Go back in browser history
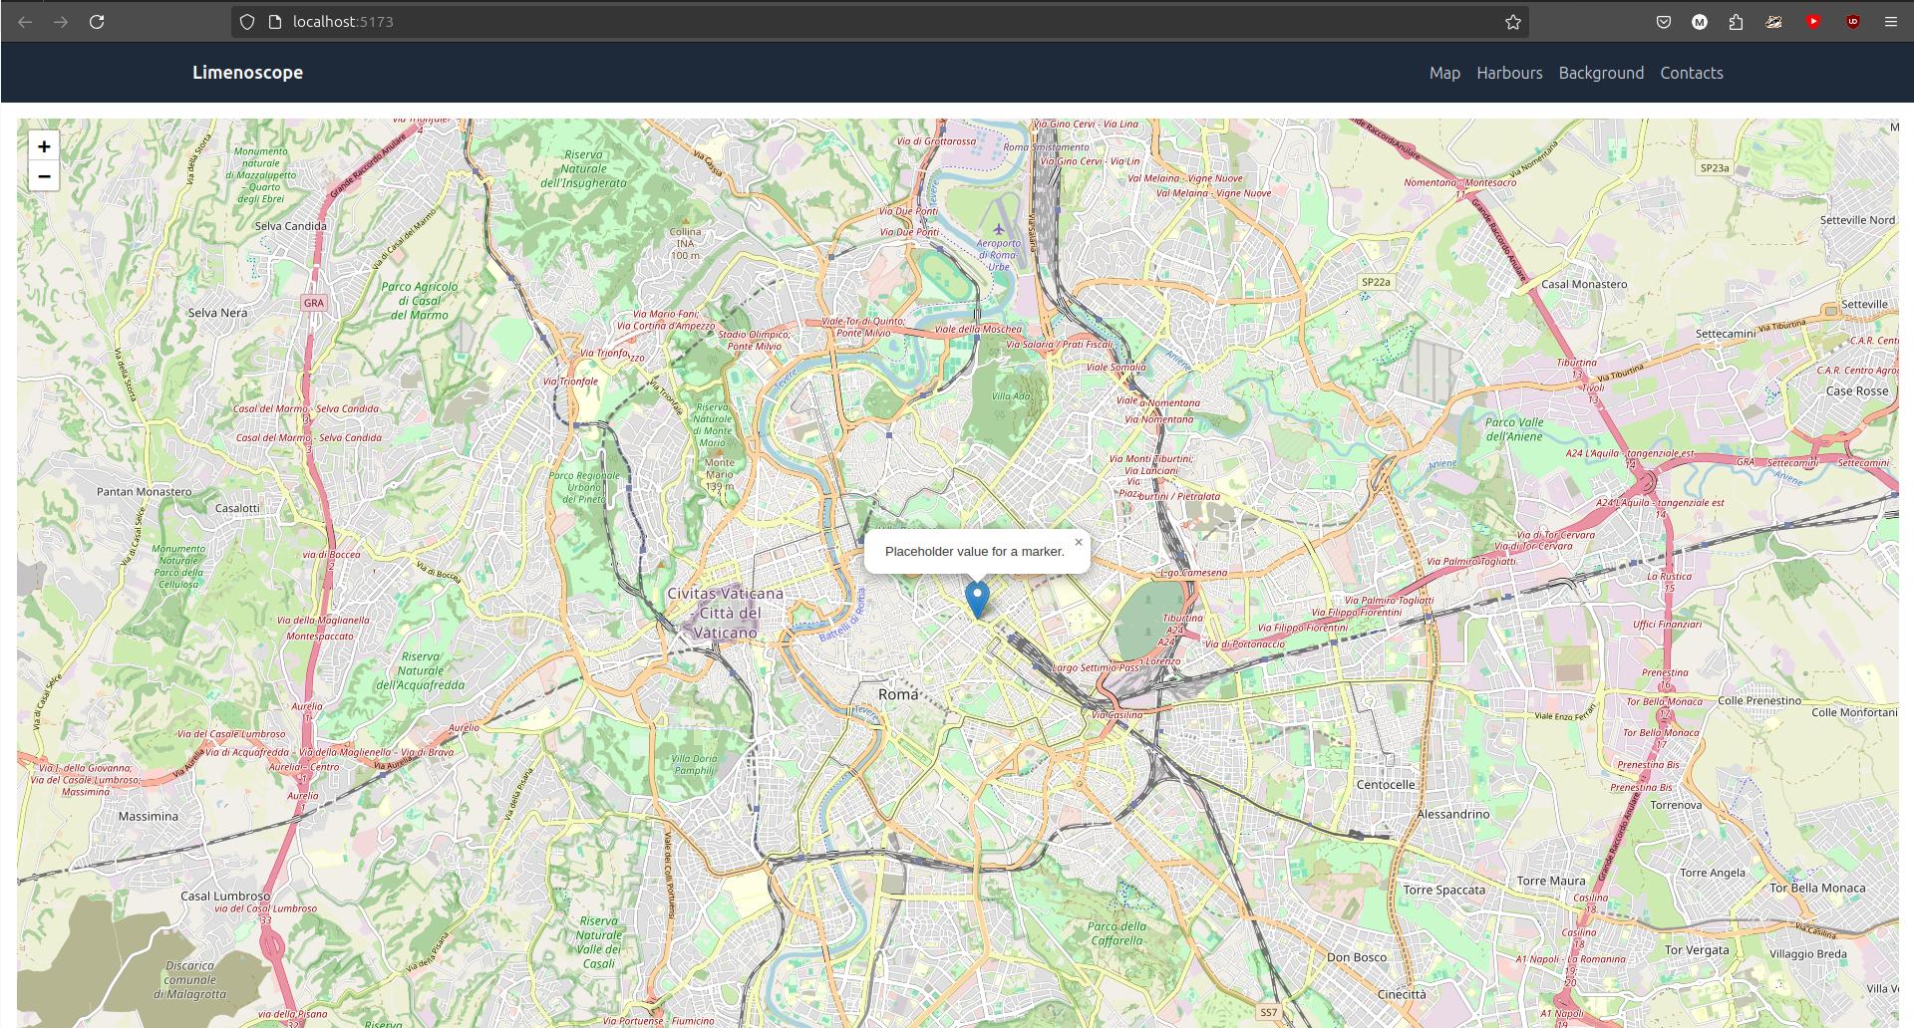Viewport: 1914px width, 1028px height. 25,22
